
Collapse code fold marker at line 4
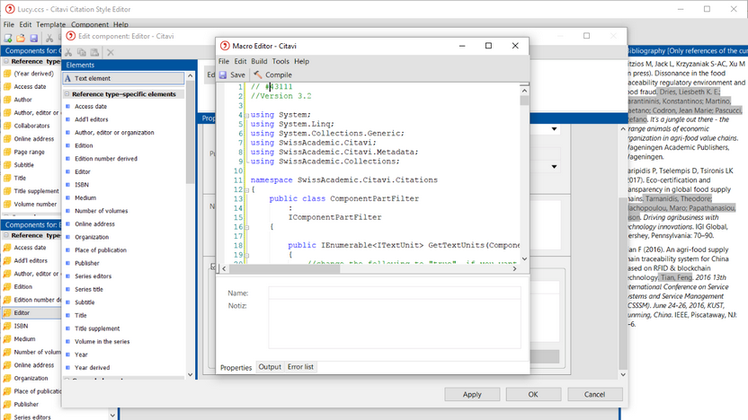click(x=246, y=115)
